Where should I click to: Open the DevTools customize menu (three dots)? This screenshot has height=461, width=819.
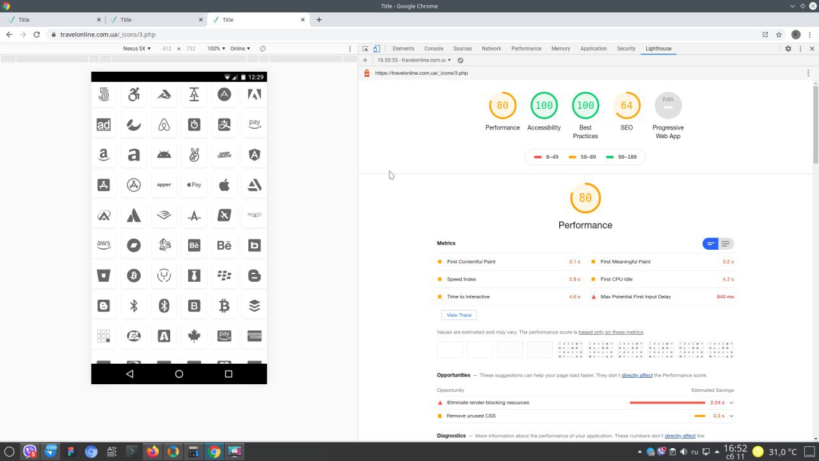800,49
